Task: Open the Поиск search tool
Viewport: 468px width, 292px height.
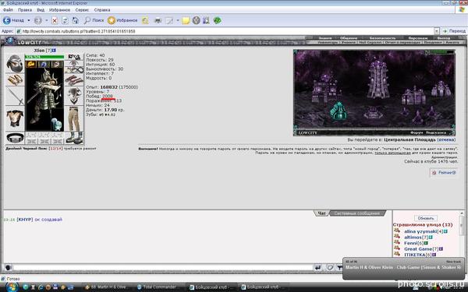Action: coord(94,20)
